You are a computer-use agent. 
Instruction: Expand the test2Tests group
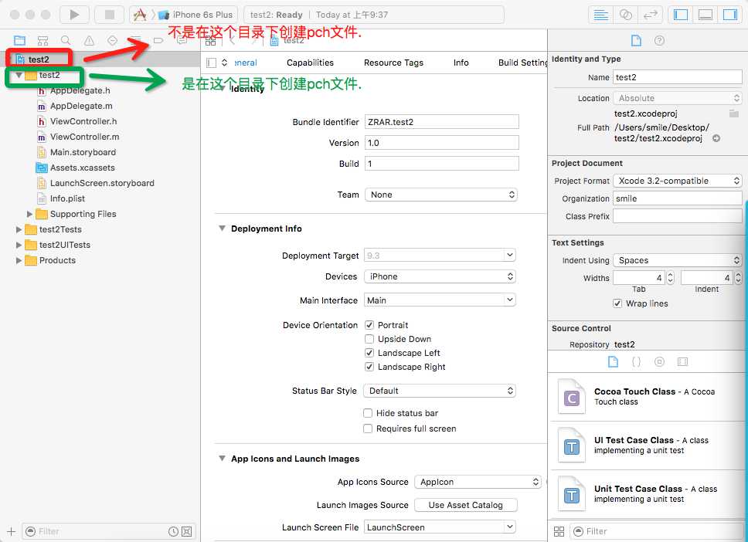coord(19,229)
